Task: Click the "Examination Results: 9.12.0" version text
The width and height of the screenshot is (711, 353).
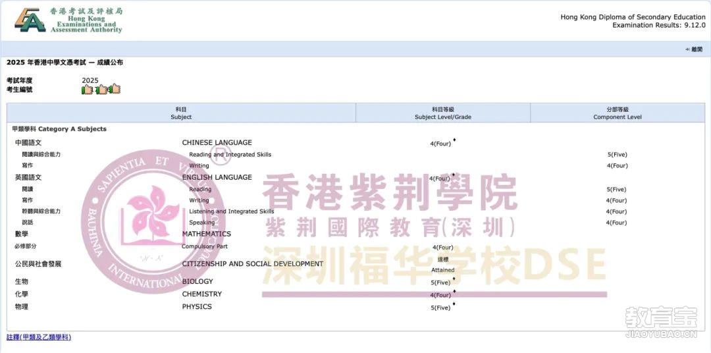Action: click(659, 25)
